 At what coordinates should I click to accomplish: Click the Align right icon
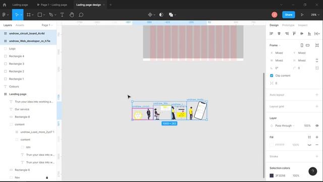[x=287, y=34]
